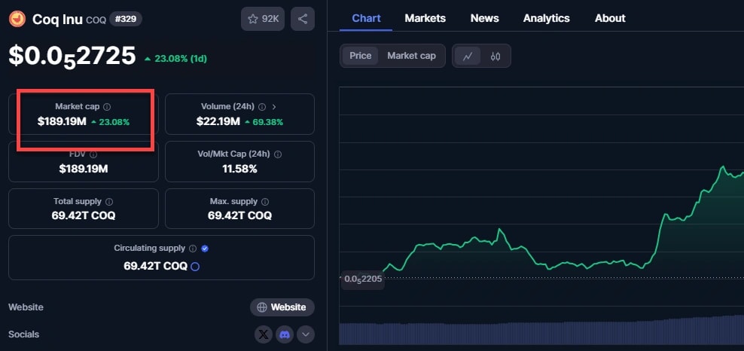
Task: Click the #329 rank badge
Action: 125,19
